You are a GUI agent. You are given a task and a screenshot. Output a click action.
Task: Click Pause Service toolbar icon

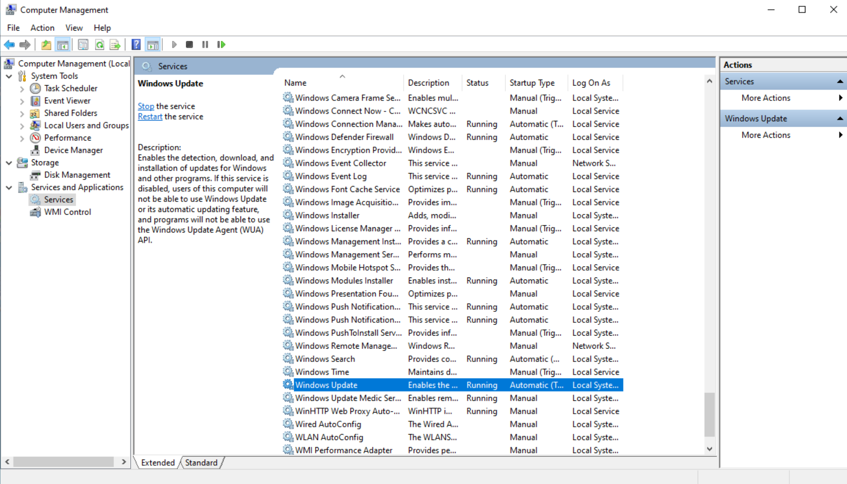205,45
